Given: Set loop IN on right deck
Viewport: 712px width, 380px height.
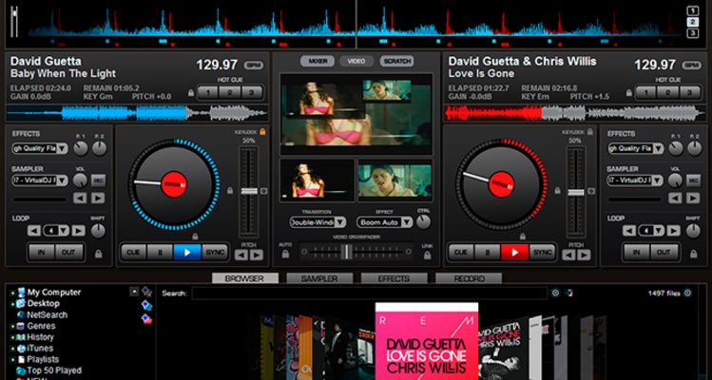Looking at the screenshot, I should [637, 253].
